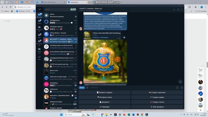Open Excel from the taskbar
This screenshot has height=117, width=208.
[x=129, y=115]
